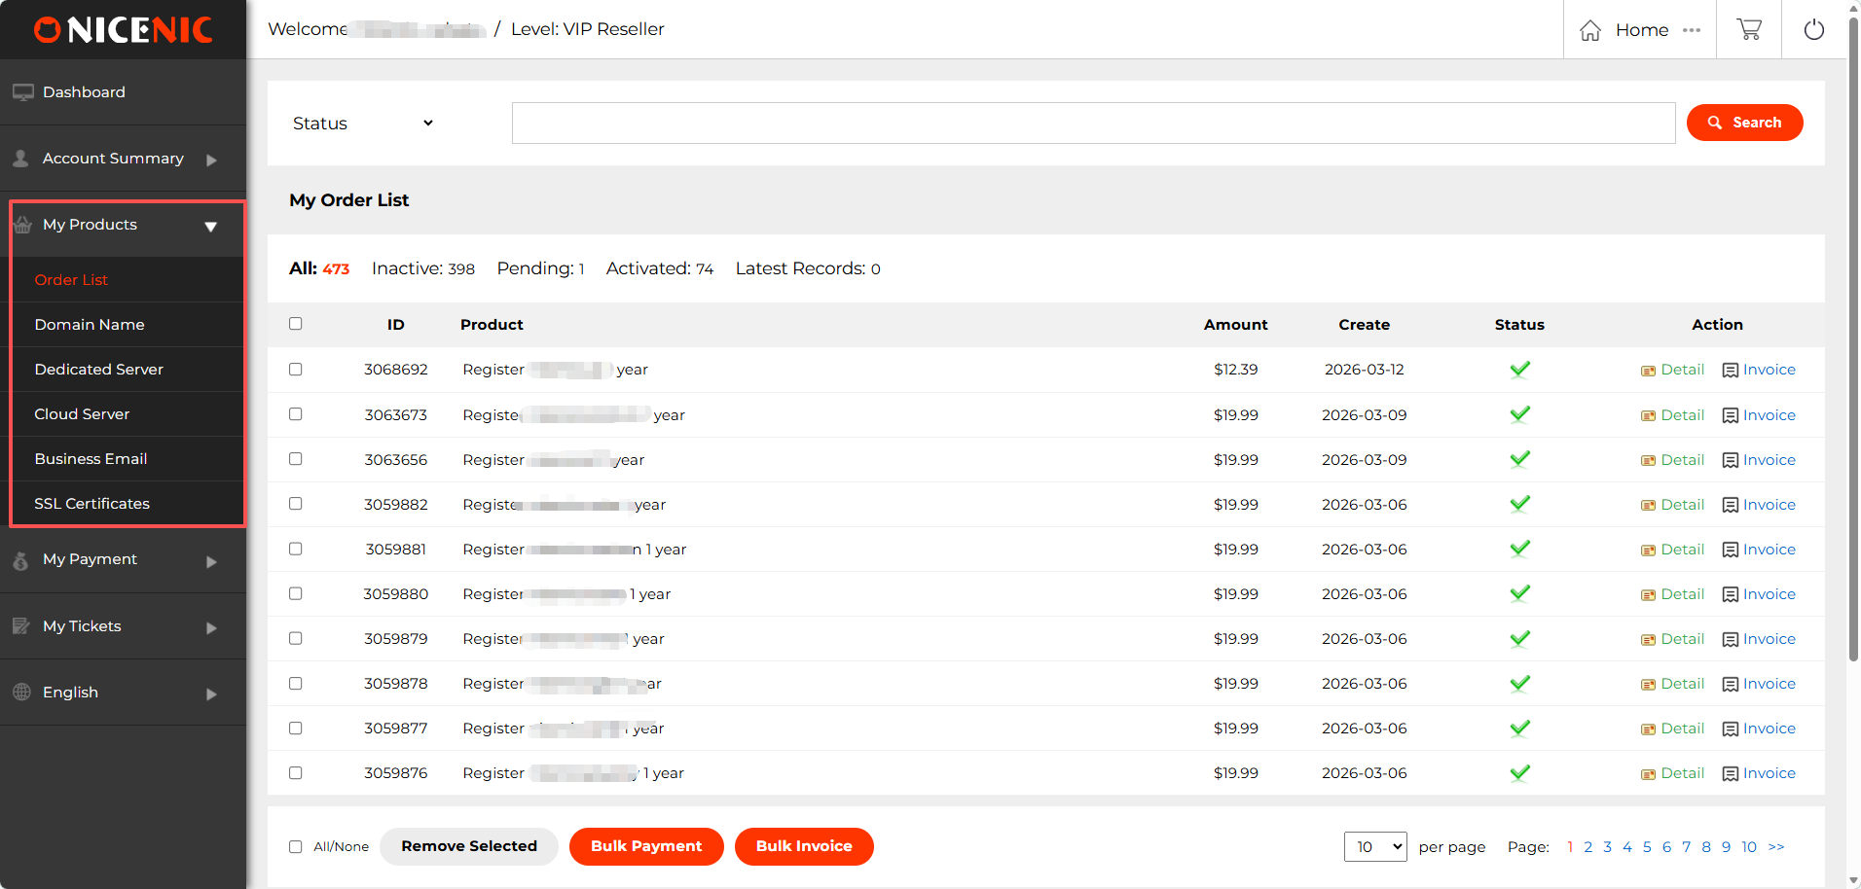The width and height of the screenshot is (1861, 889).
Task: Click Detail icon for order 3068692
Action: (x=1648, y=371)
